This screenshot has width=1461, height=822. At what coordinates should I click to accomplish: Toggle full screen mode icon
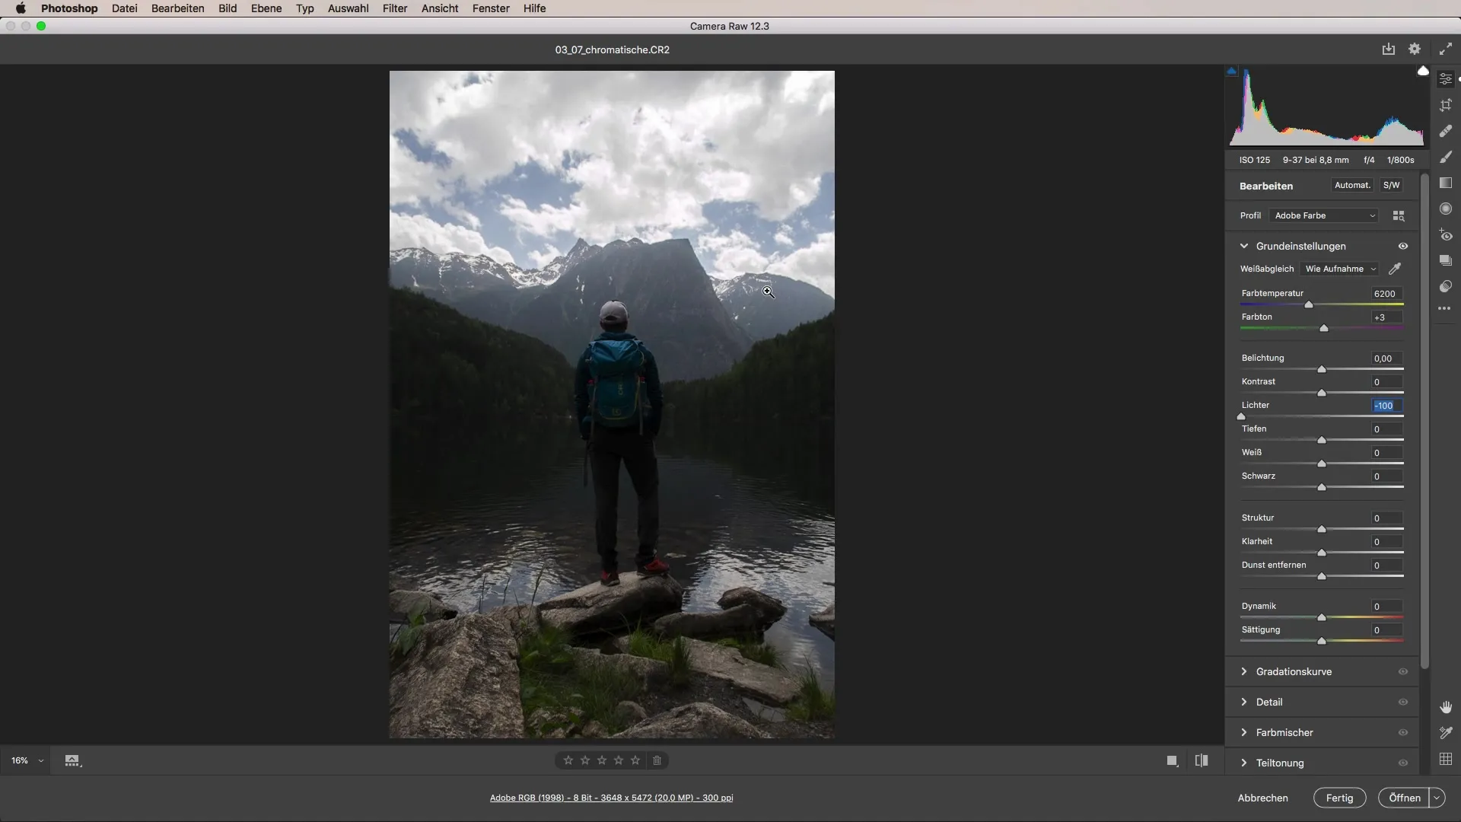[1446, 49]
